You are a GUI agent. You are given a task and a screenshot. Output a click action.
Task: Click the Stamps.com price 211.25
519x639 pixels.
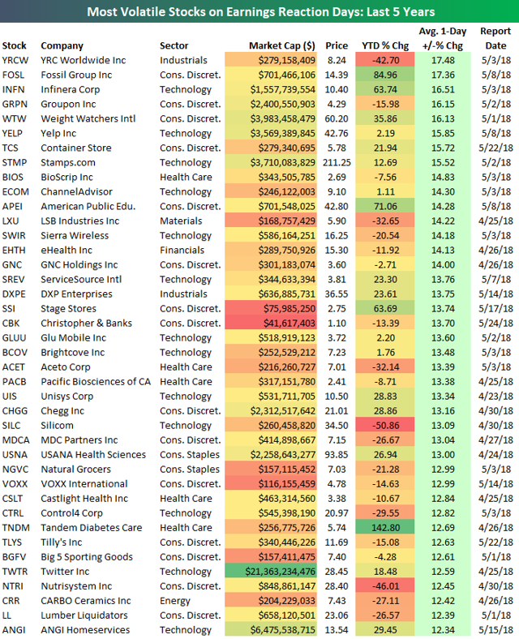(337, 163)
